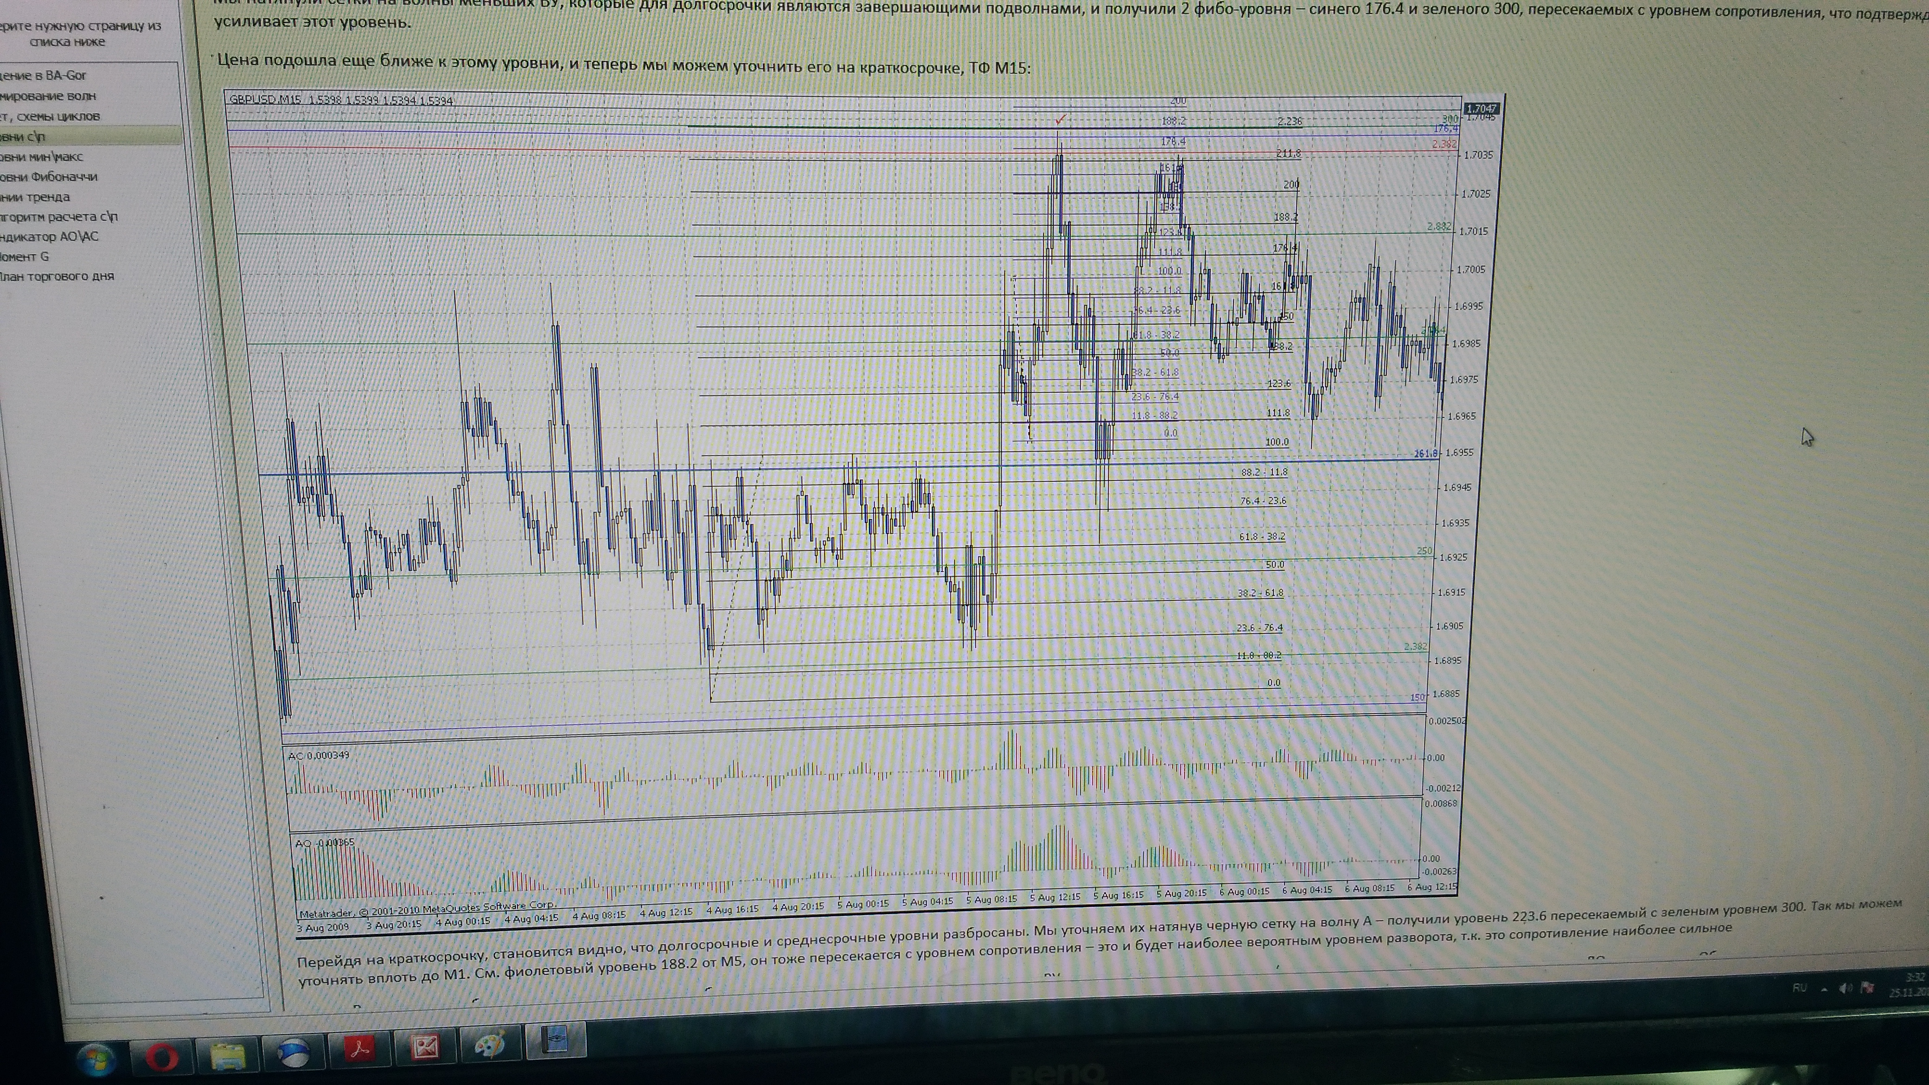This screenshot has height=1085, width=1929.
Task: Launch Opera browser from the taskbar
Action: point(162,1057)
